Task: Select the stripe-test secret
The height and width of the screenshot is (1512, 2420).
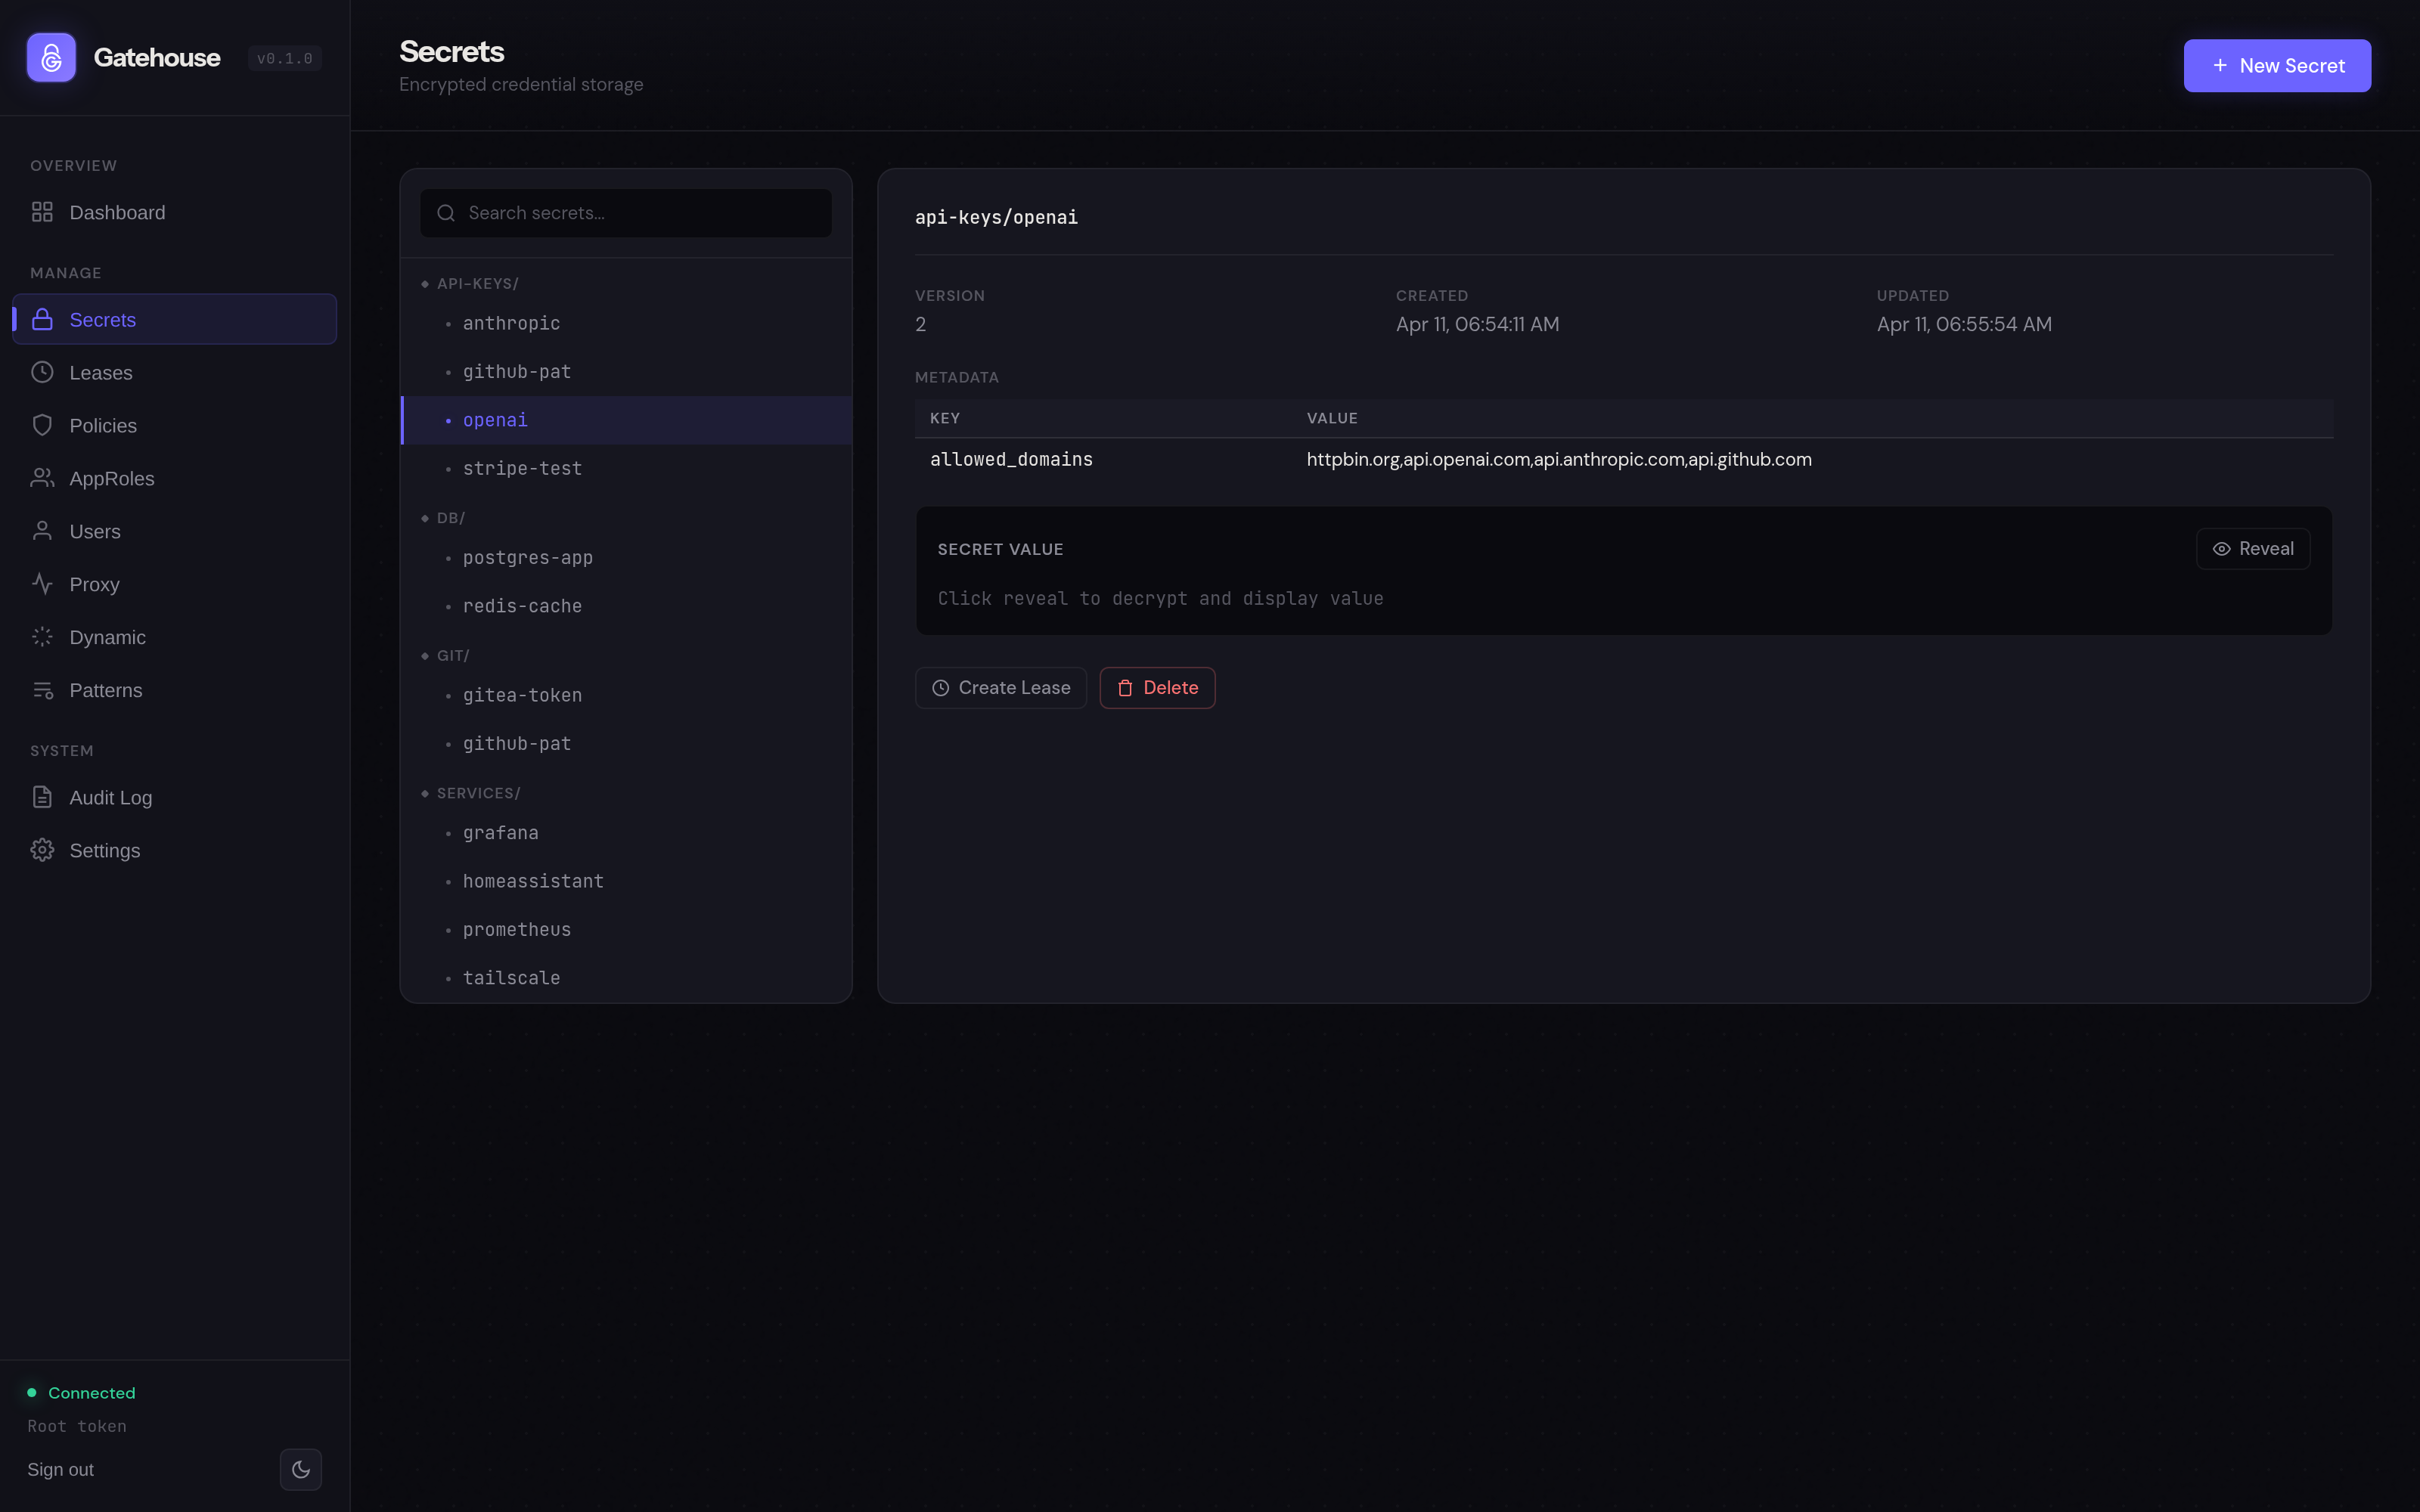Action: coord(522,468)
